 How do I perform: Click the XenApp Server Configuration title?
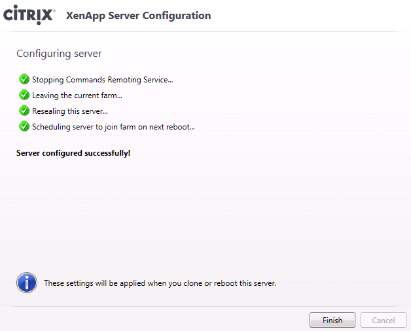click(138, 16)
